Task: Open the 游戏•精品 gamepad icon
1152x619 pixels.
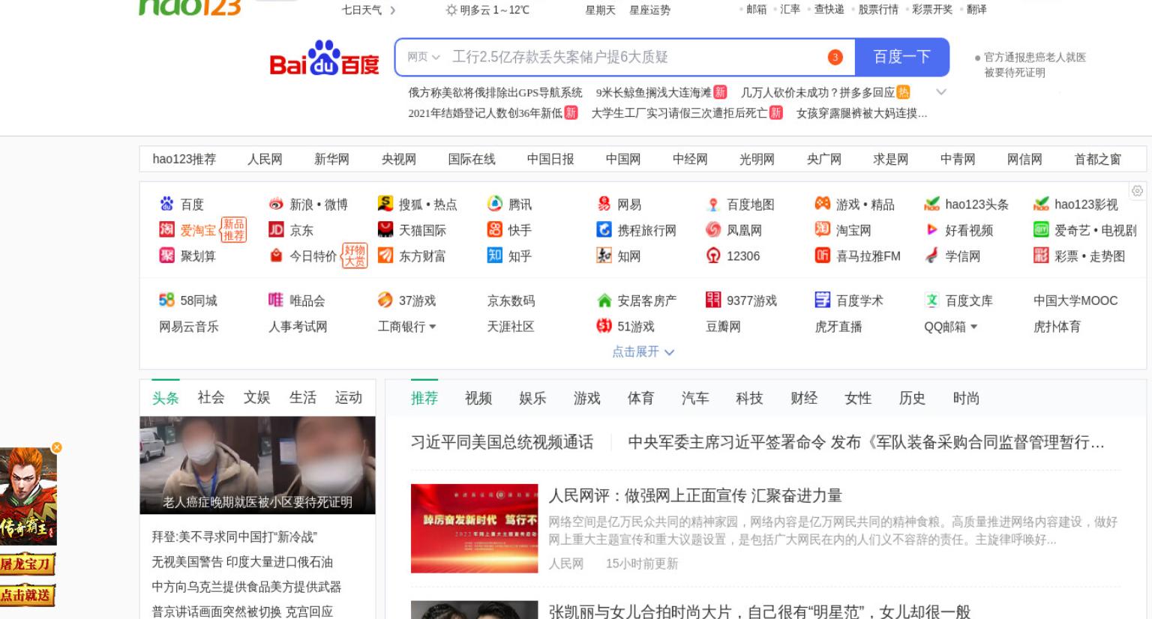Action: [823, 204]
